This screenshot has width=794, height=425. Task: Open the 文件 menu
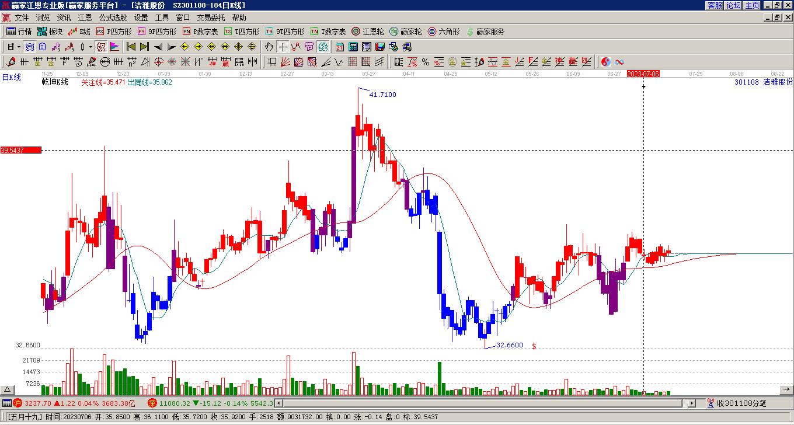[22, 18]
